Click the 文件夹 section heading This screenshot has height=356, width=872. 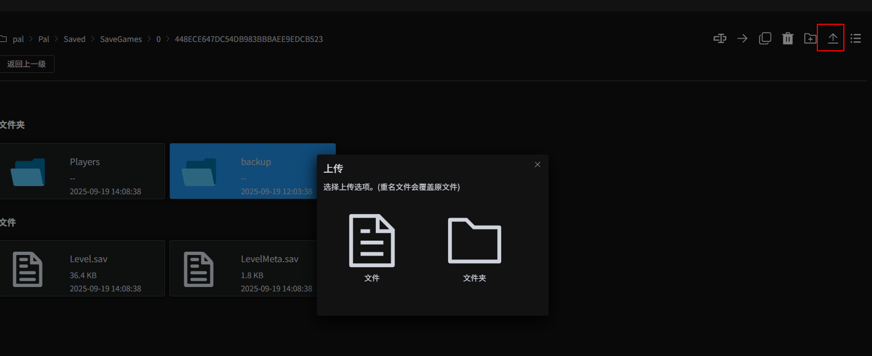click(x=12, y=125)
